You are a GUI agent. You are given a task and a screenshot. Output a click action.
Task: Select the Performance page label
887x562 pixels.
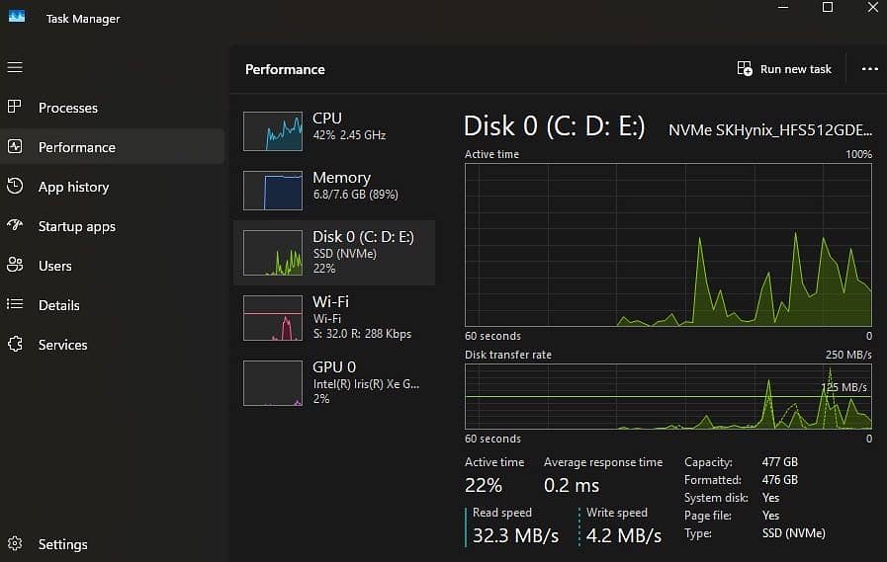pyautogui.click(x=77, y=147)
